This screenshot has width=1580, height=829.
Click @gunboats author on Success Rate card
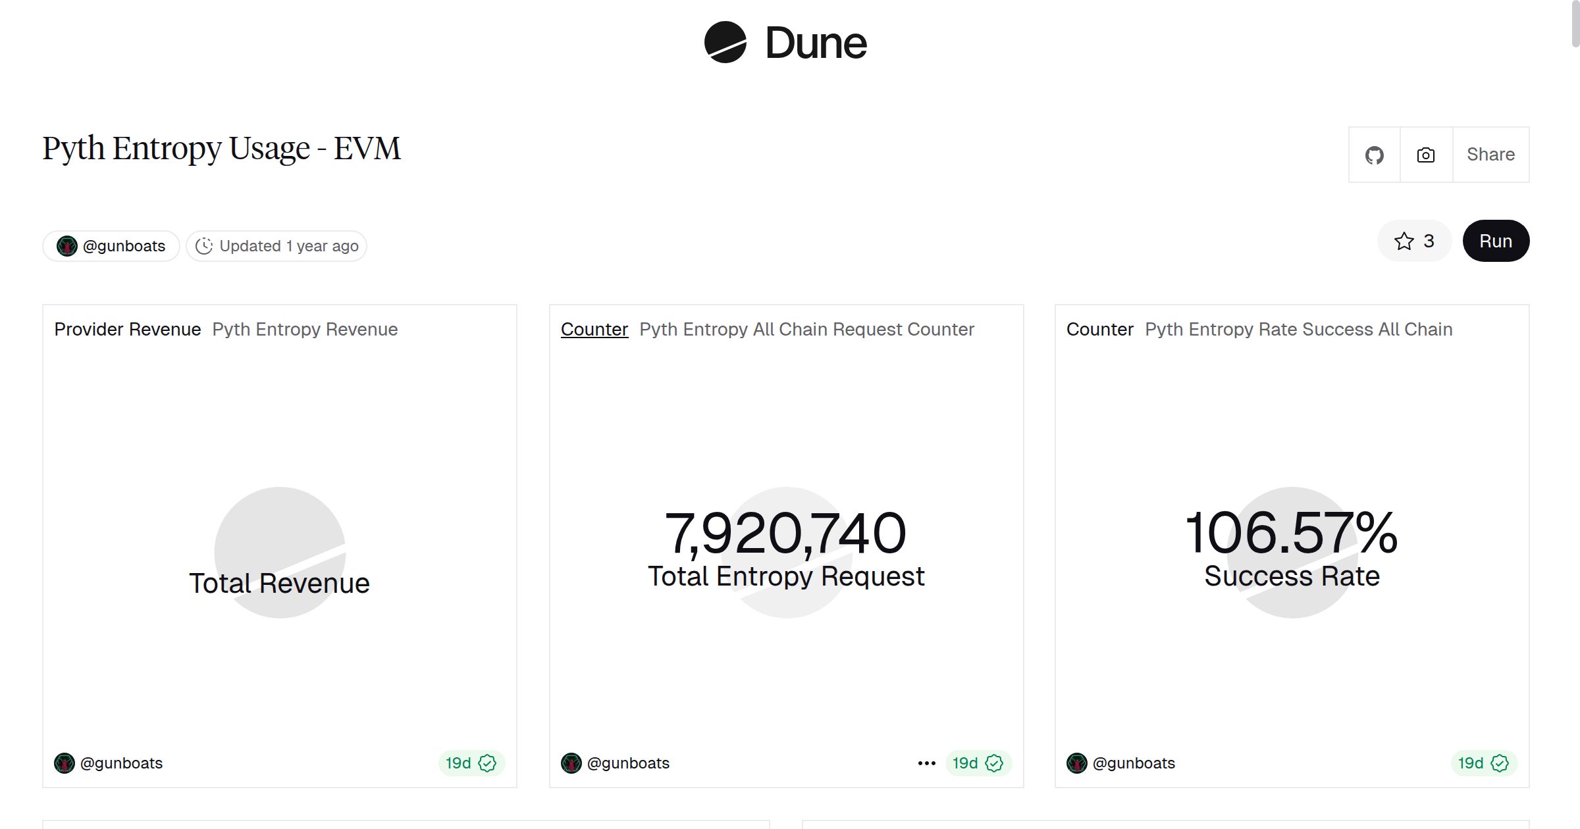click(x=1133, y=763)
